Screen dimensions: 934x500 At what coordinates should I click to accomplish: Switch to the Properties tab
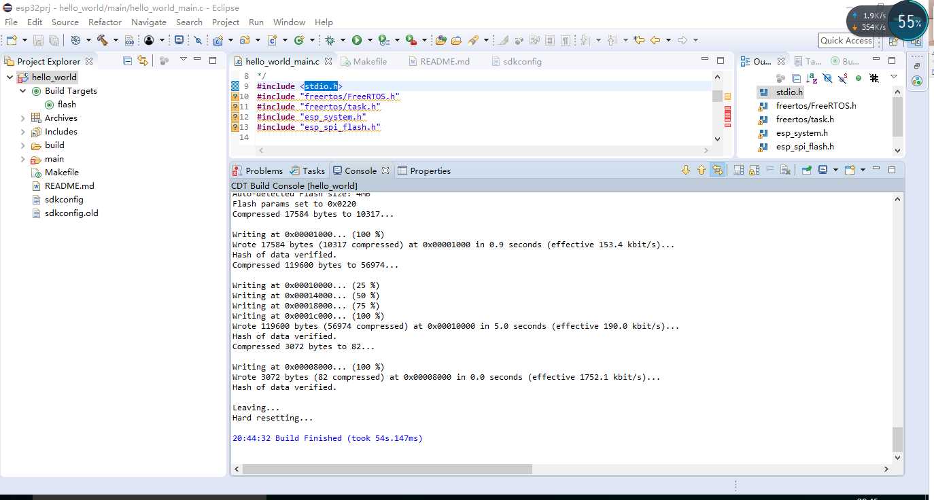click(424, 171)
